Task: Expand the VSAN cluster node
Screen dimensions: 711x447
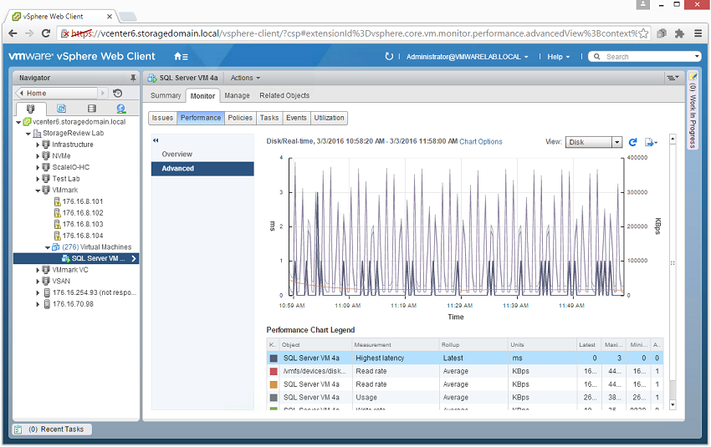Action: coord(38,282)
